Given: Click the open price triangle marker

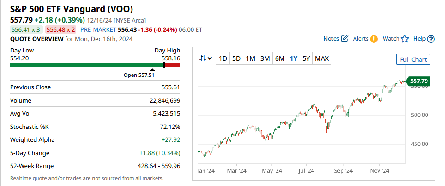Looking at the screenshot, I should [152, 70].
